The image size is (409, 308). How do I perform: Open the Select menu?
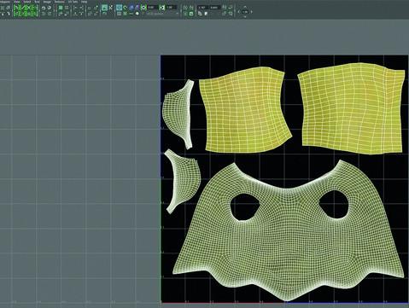click(x=27, y=2)
